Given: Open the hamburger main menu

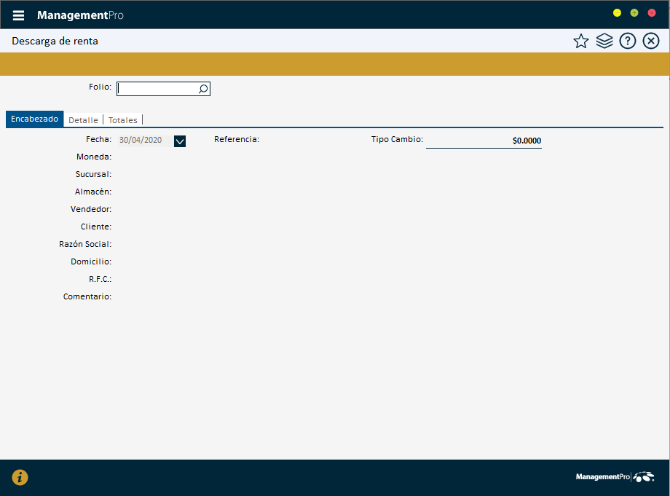Looking at the screenshot, I should pos(18,15).
